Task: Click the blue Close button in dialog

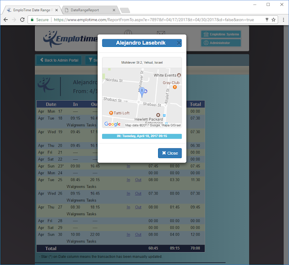Action: 170,153
